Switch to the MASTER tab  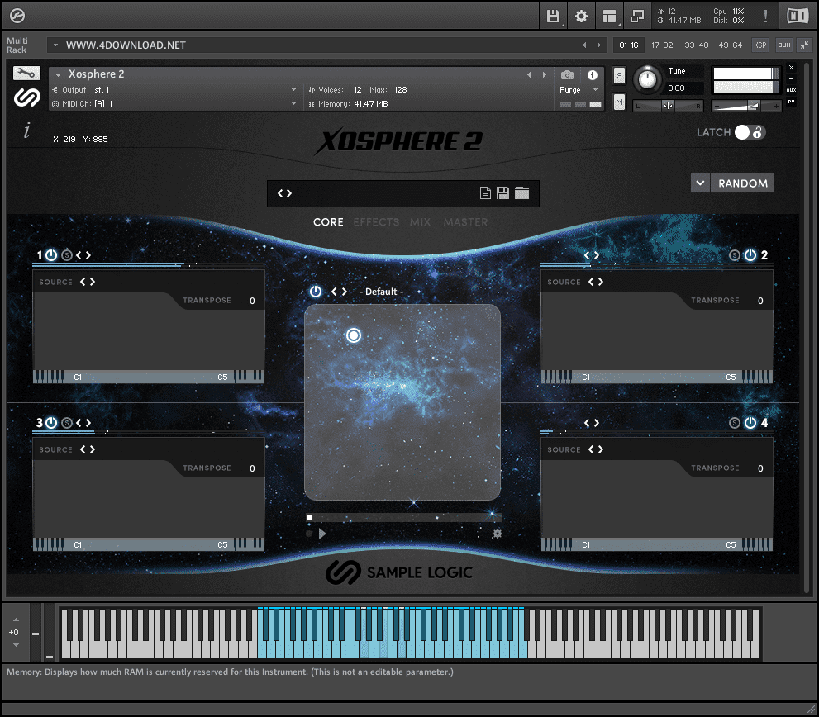tap(465, 222)
